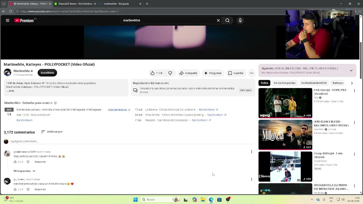Open the Furia (Slowed) thumbnail
Image resolution: width=363 pixels, height=204 pixels.
[285, 166]
